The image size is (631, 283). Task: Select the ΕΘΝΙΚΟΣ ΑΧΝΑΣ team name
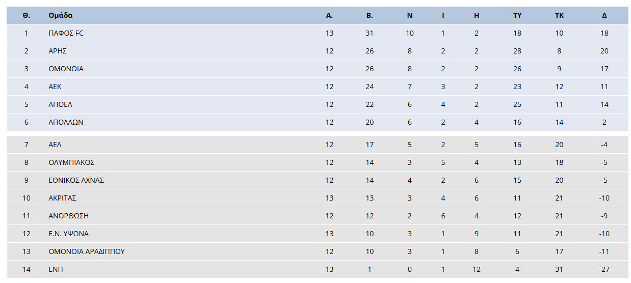coord(76,180)
